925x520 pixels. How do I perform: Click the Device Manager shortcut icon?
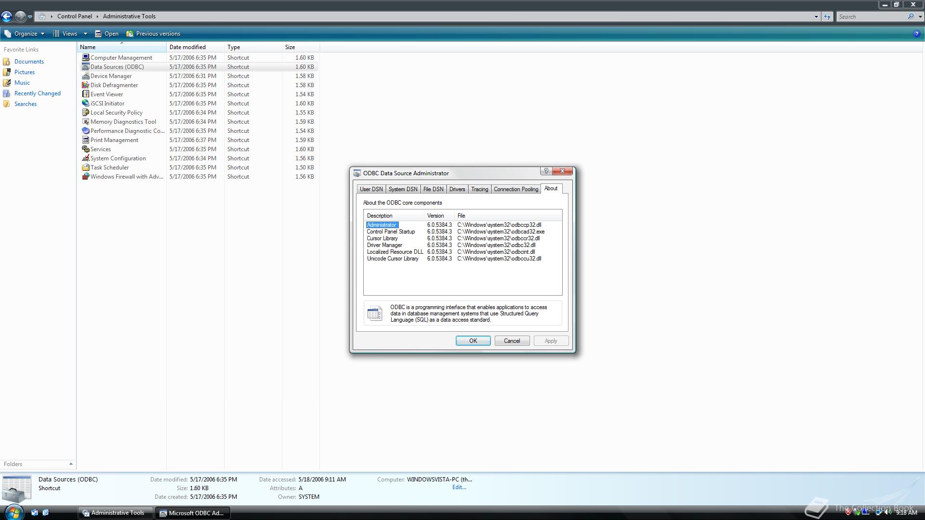[x=86, y=76]
